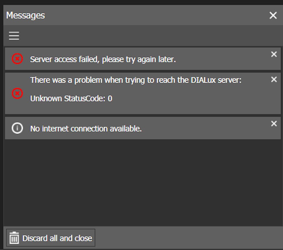The width and height of the screenshot is (283, 250).
Task: Click the red error icon beside "Server access failed"
Action: pos(17,59)
